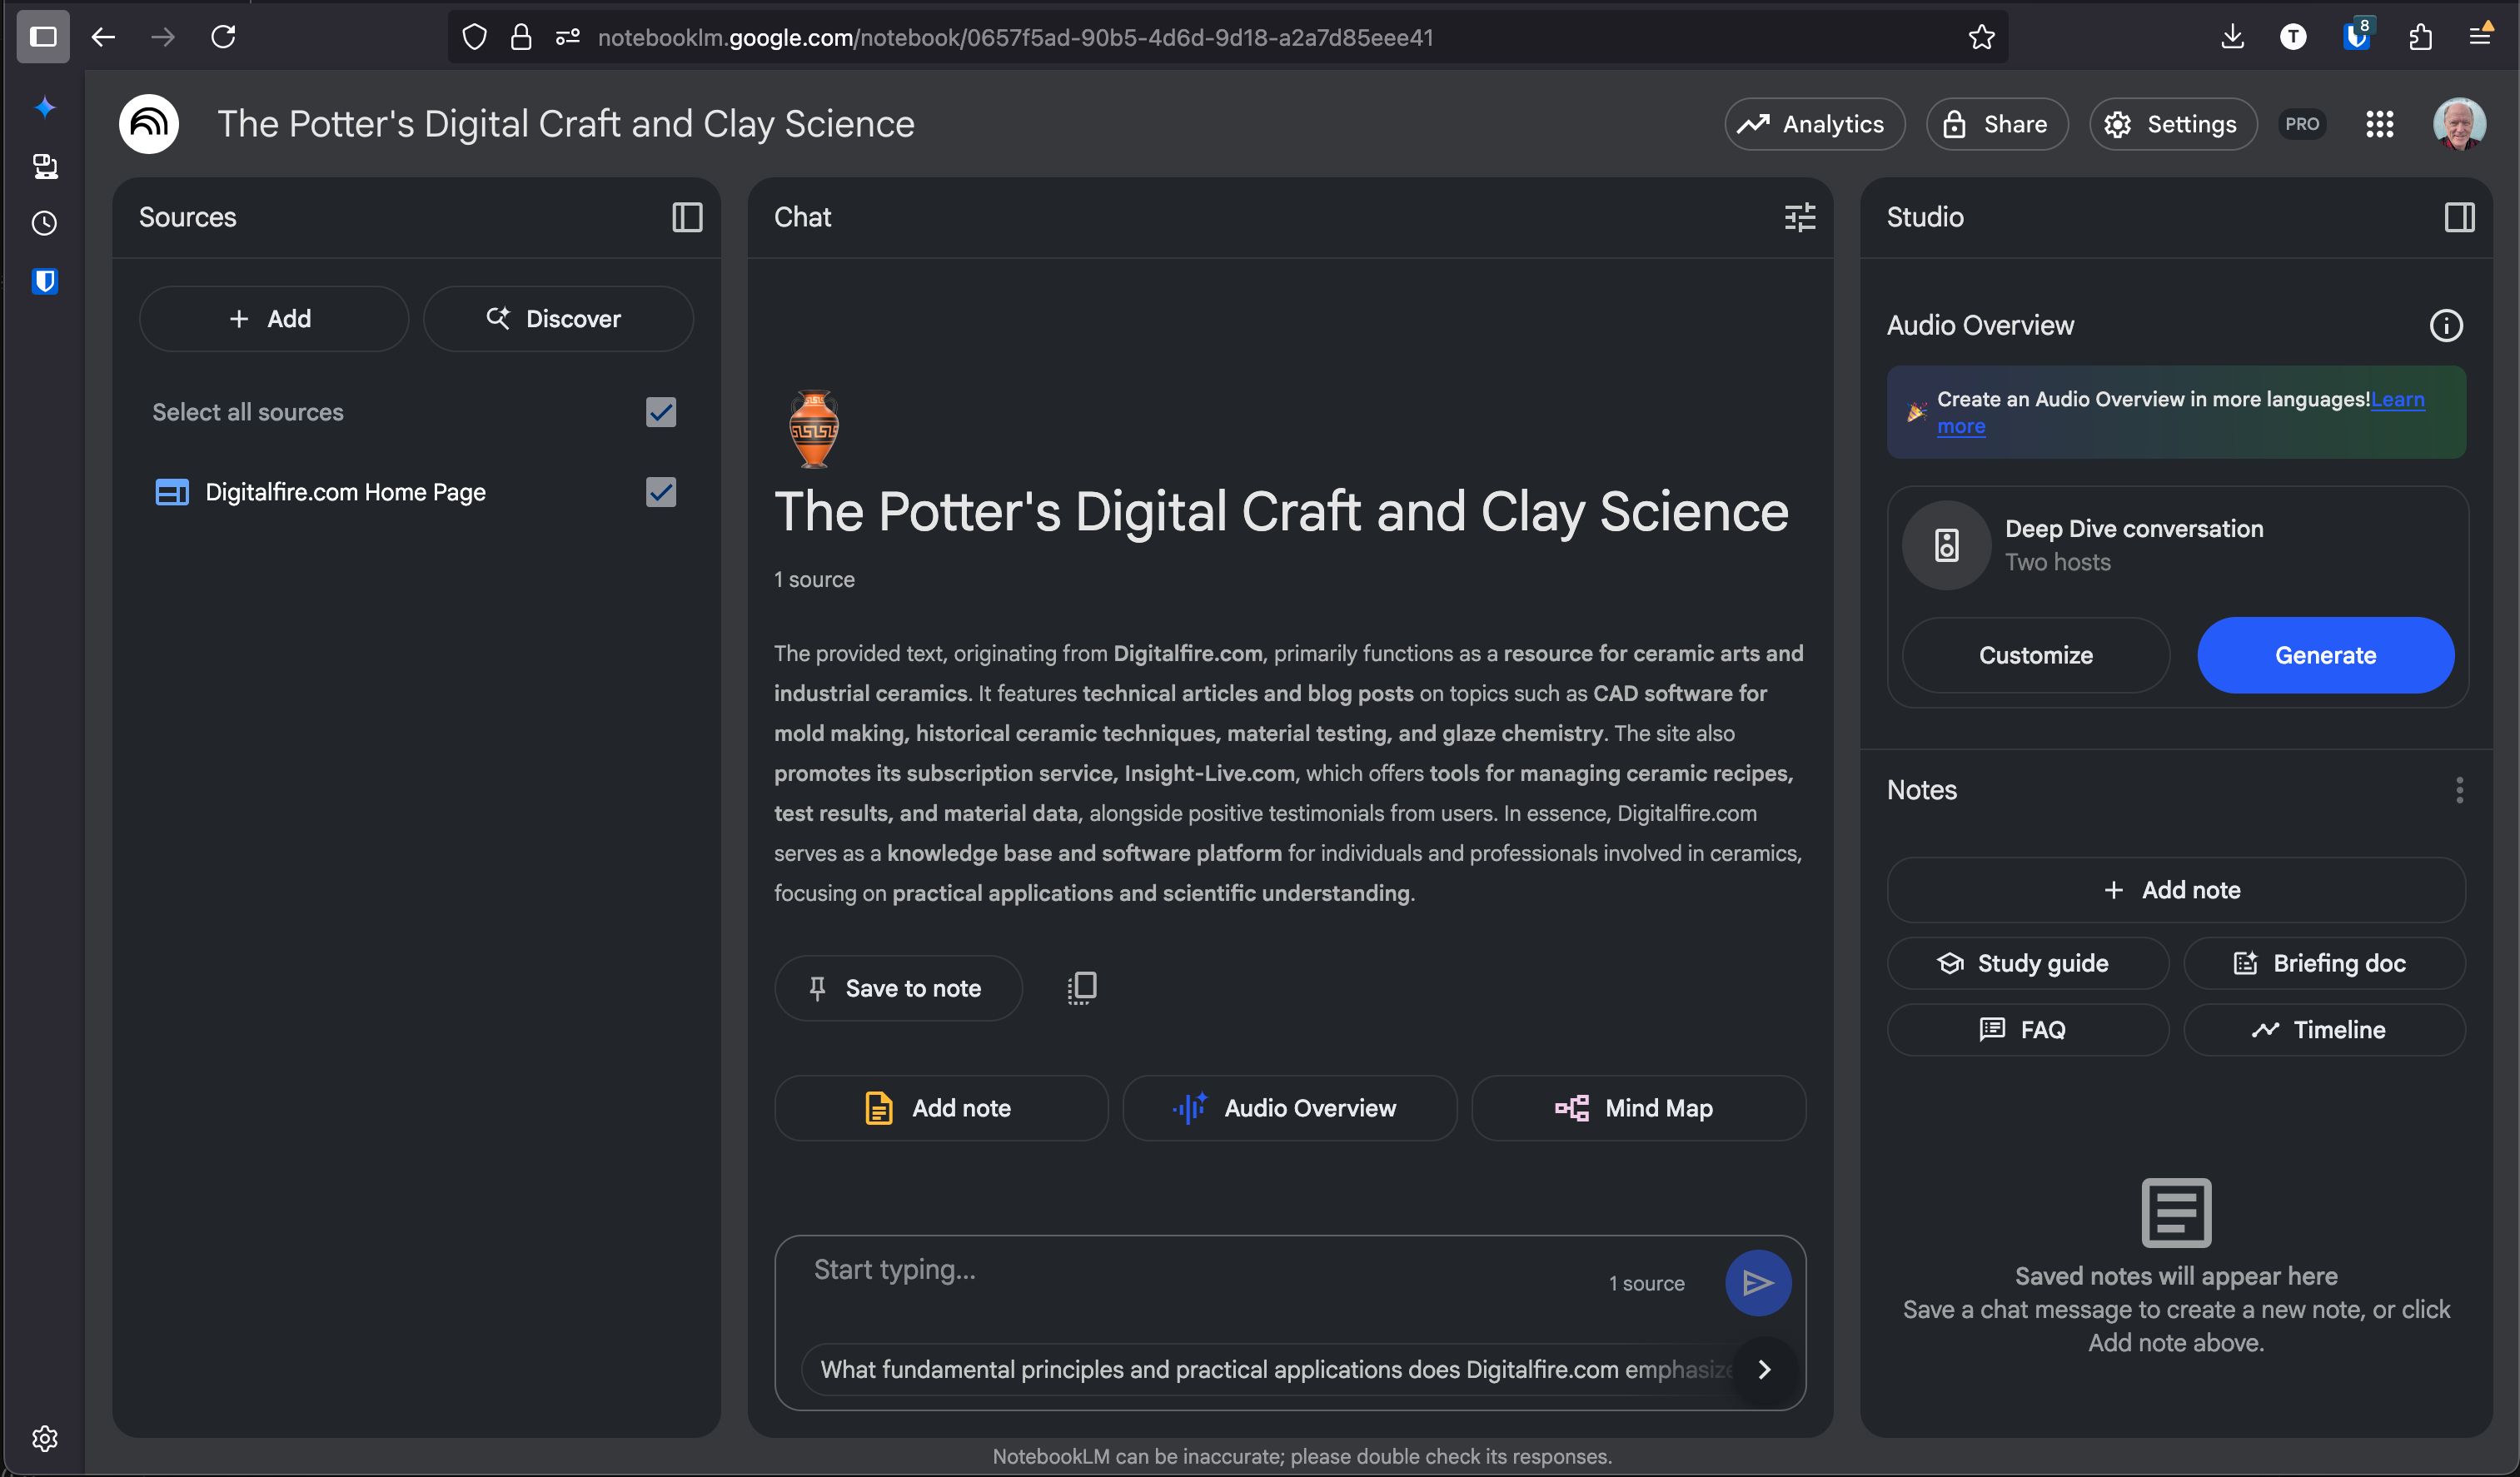Reload the page
Viewport: 2520px width, 1477px height.
click(223, 37)
